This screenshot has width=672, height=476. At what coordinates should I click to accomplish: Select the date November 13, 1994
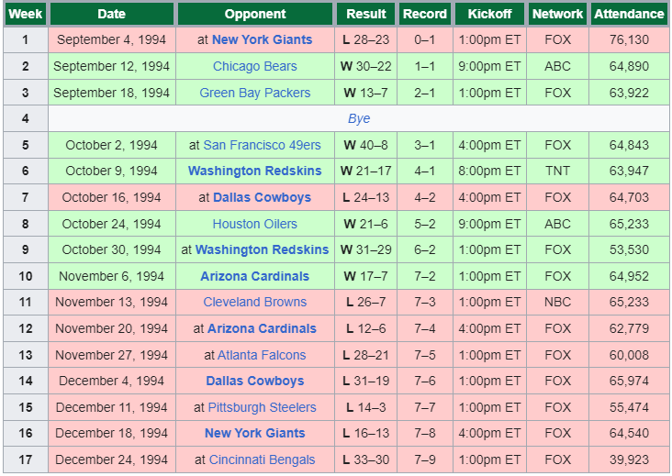[111, 302]
